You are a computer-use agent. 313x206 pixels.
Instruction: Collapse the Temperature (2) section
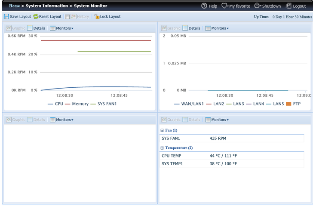(162, 148)
